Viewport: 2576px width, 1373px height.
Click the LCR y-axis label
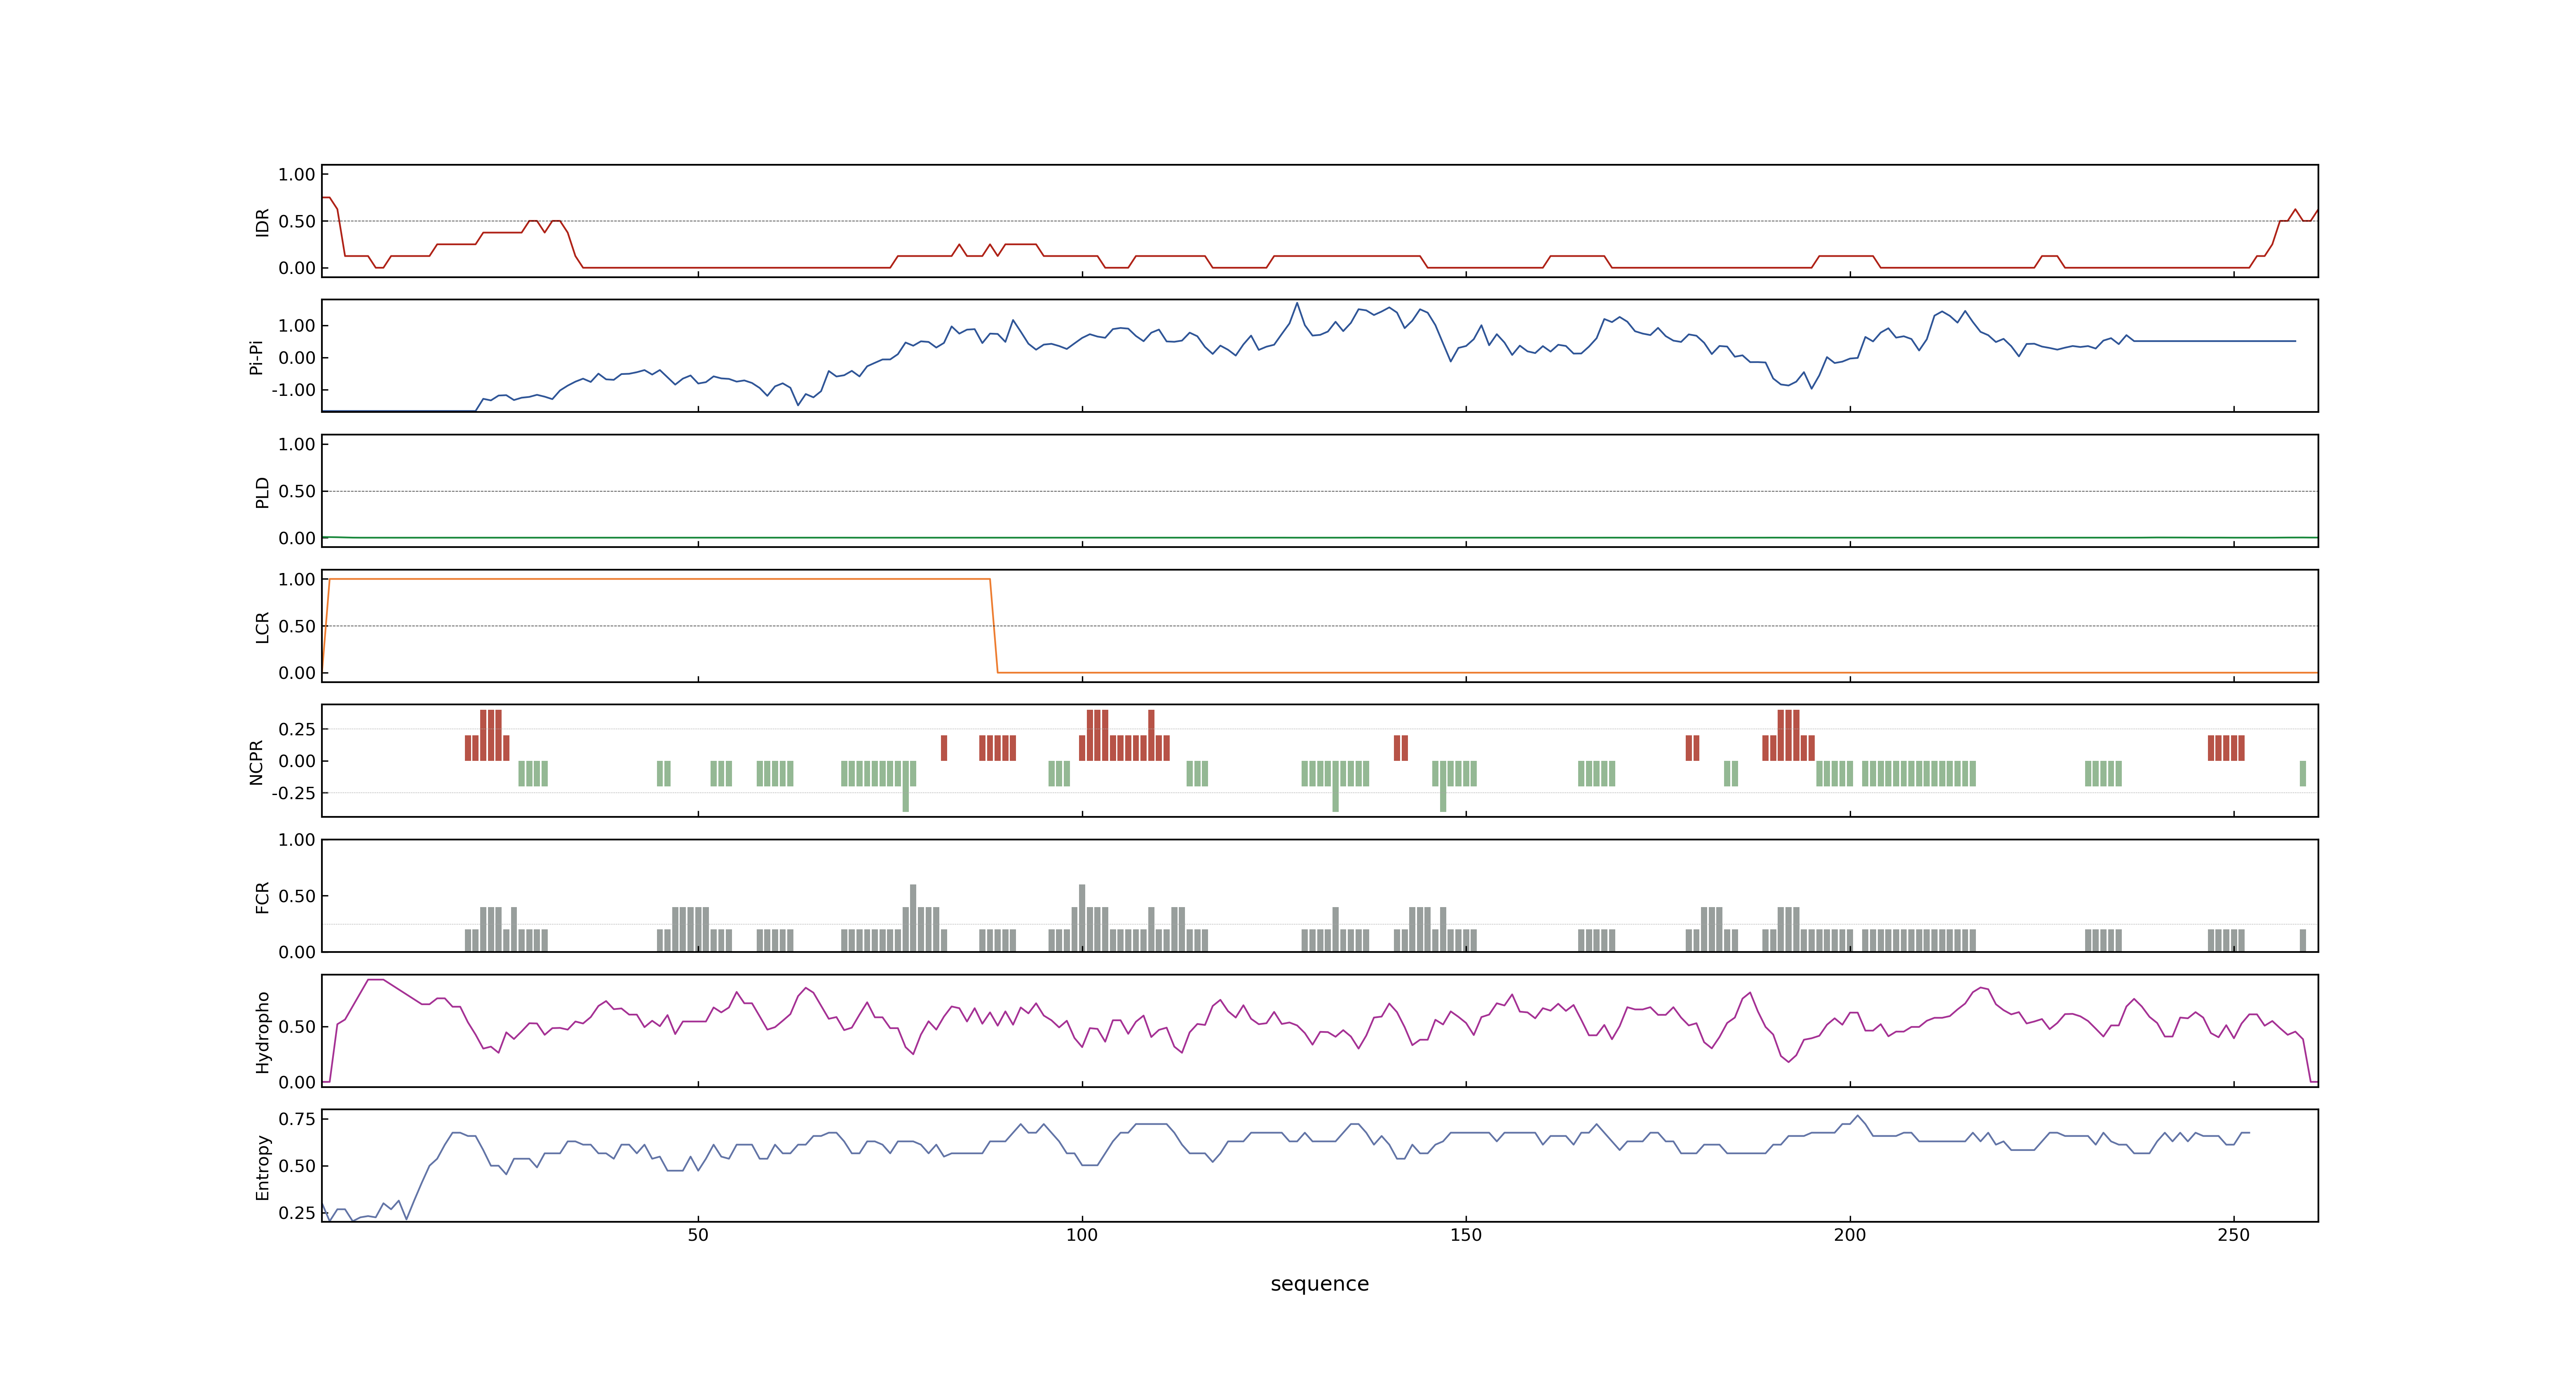(x=262, y=627)
